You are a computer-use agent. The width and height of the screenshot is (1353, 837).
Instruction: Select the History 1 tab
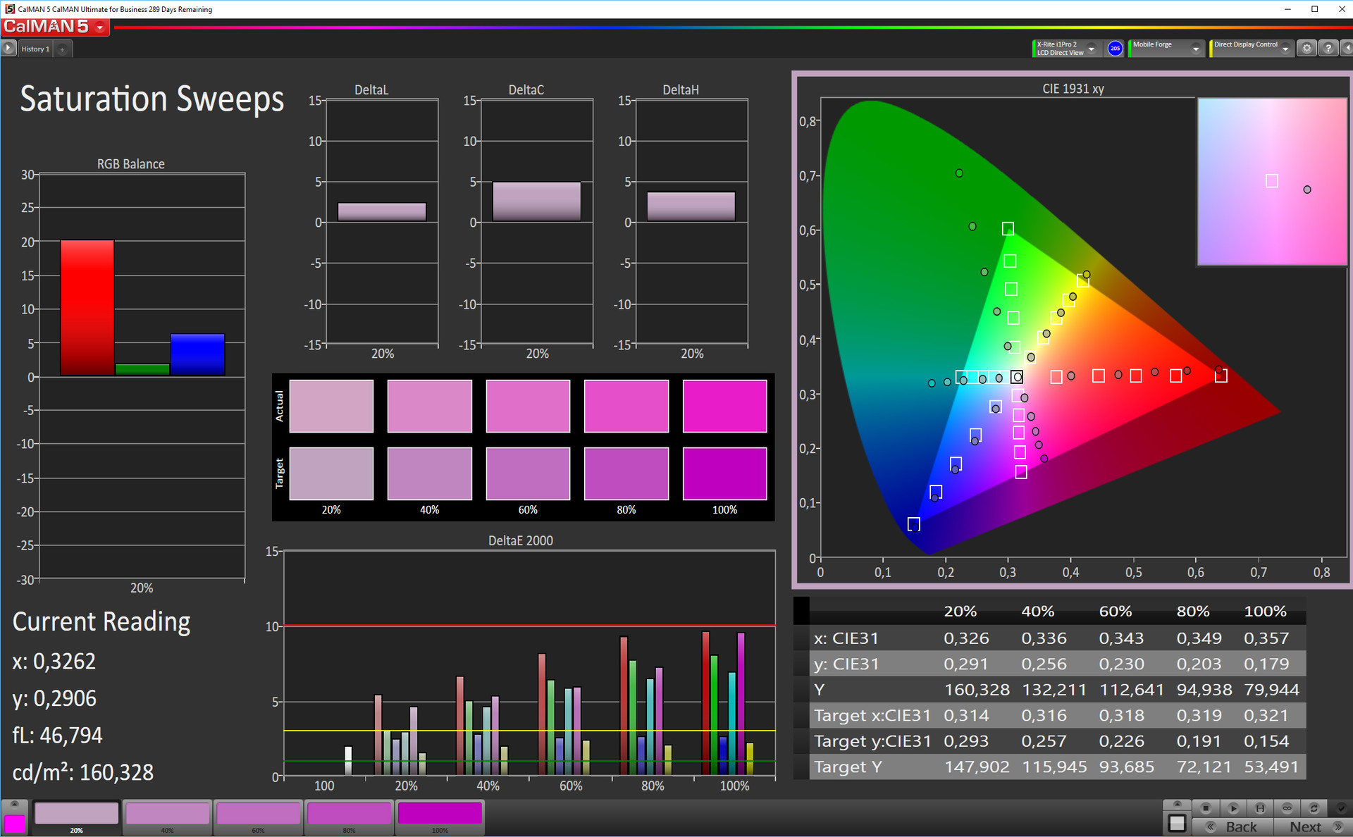35,49
